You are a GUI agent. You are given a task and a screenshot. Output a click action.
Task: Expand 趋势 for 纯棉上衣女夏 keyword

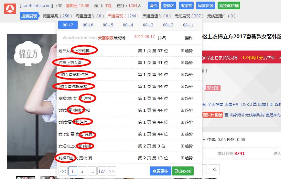[187, 63]
